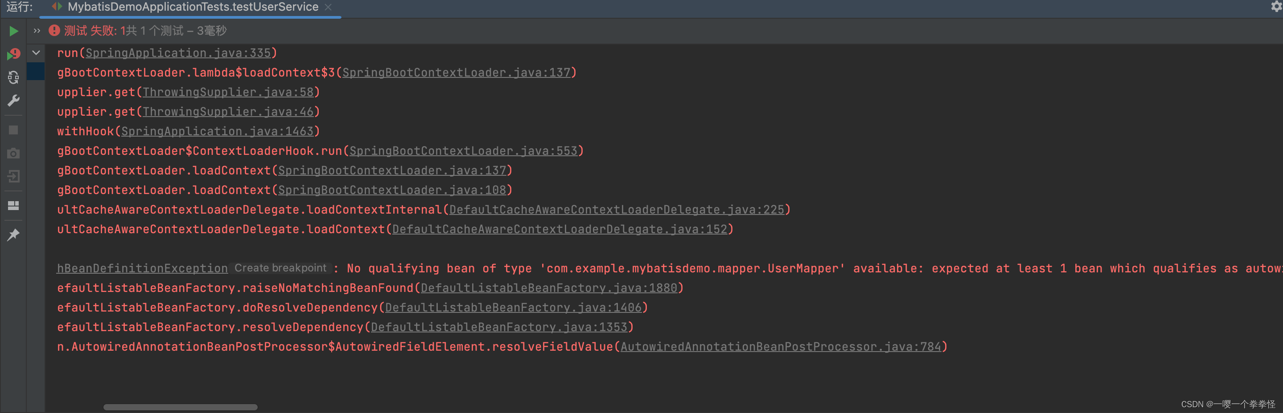1283x413 pixels.
Task: Open DefaultCacheAwareContextLoaderDelegate.java:152 link
Action: (560, 229)
